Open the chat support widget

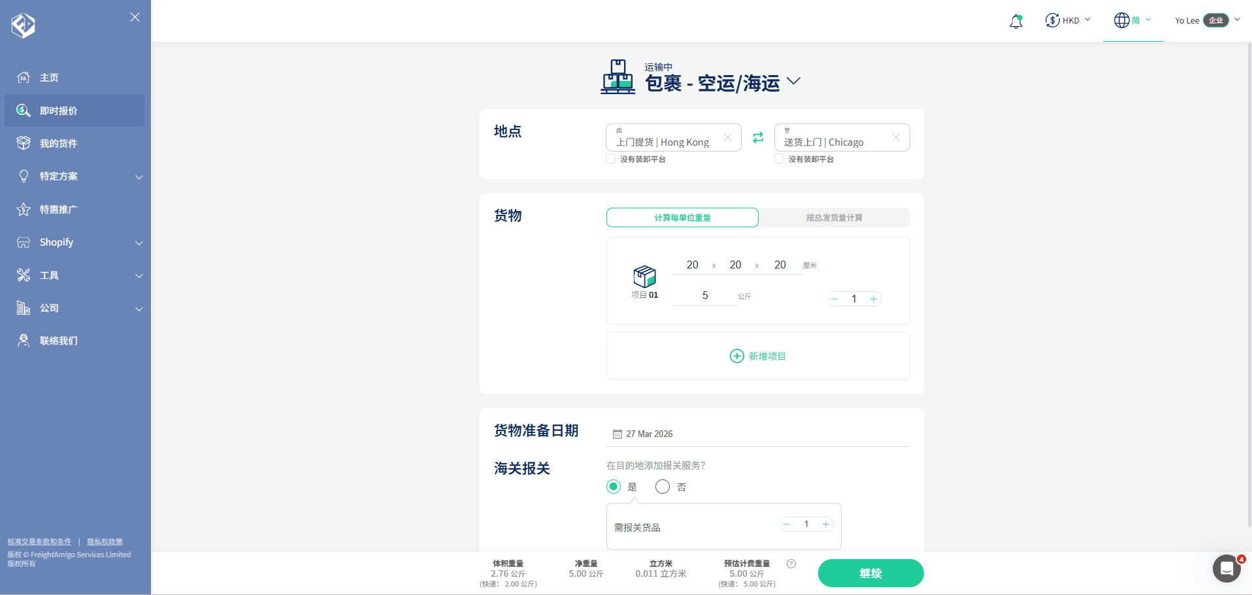(x=1227, y=568)
